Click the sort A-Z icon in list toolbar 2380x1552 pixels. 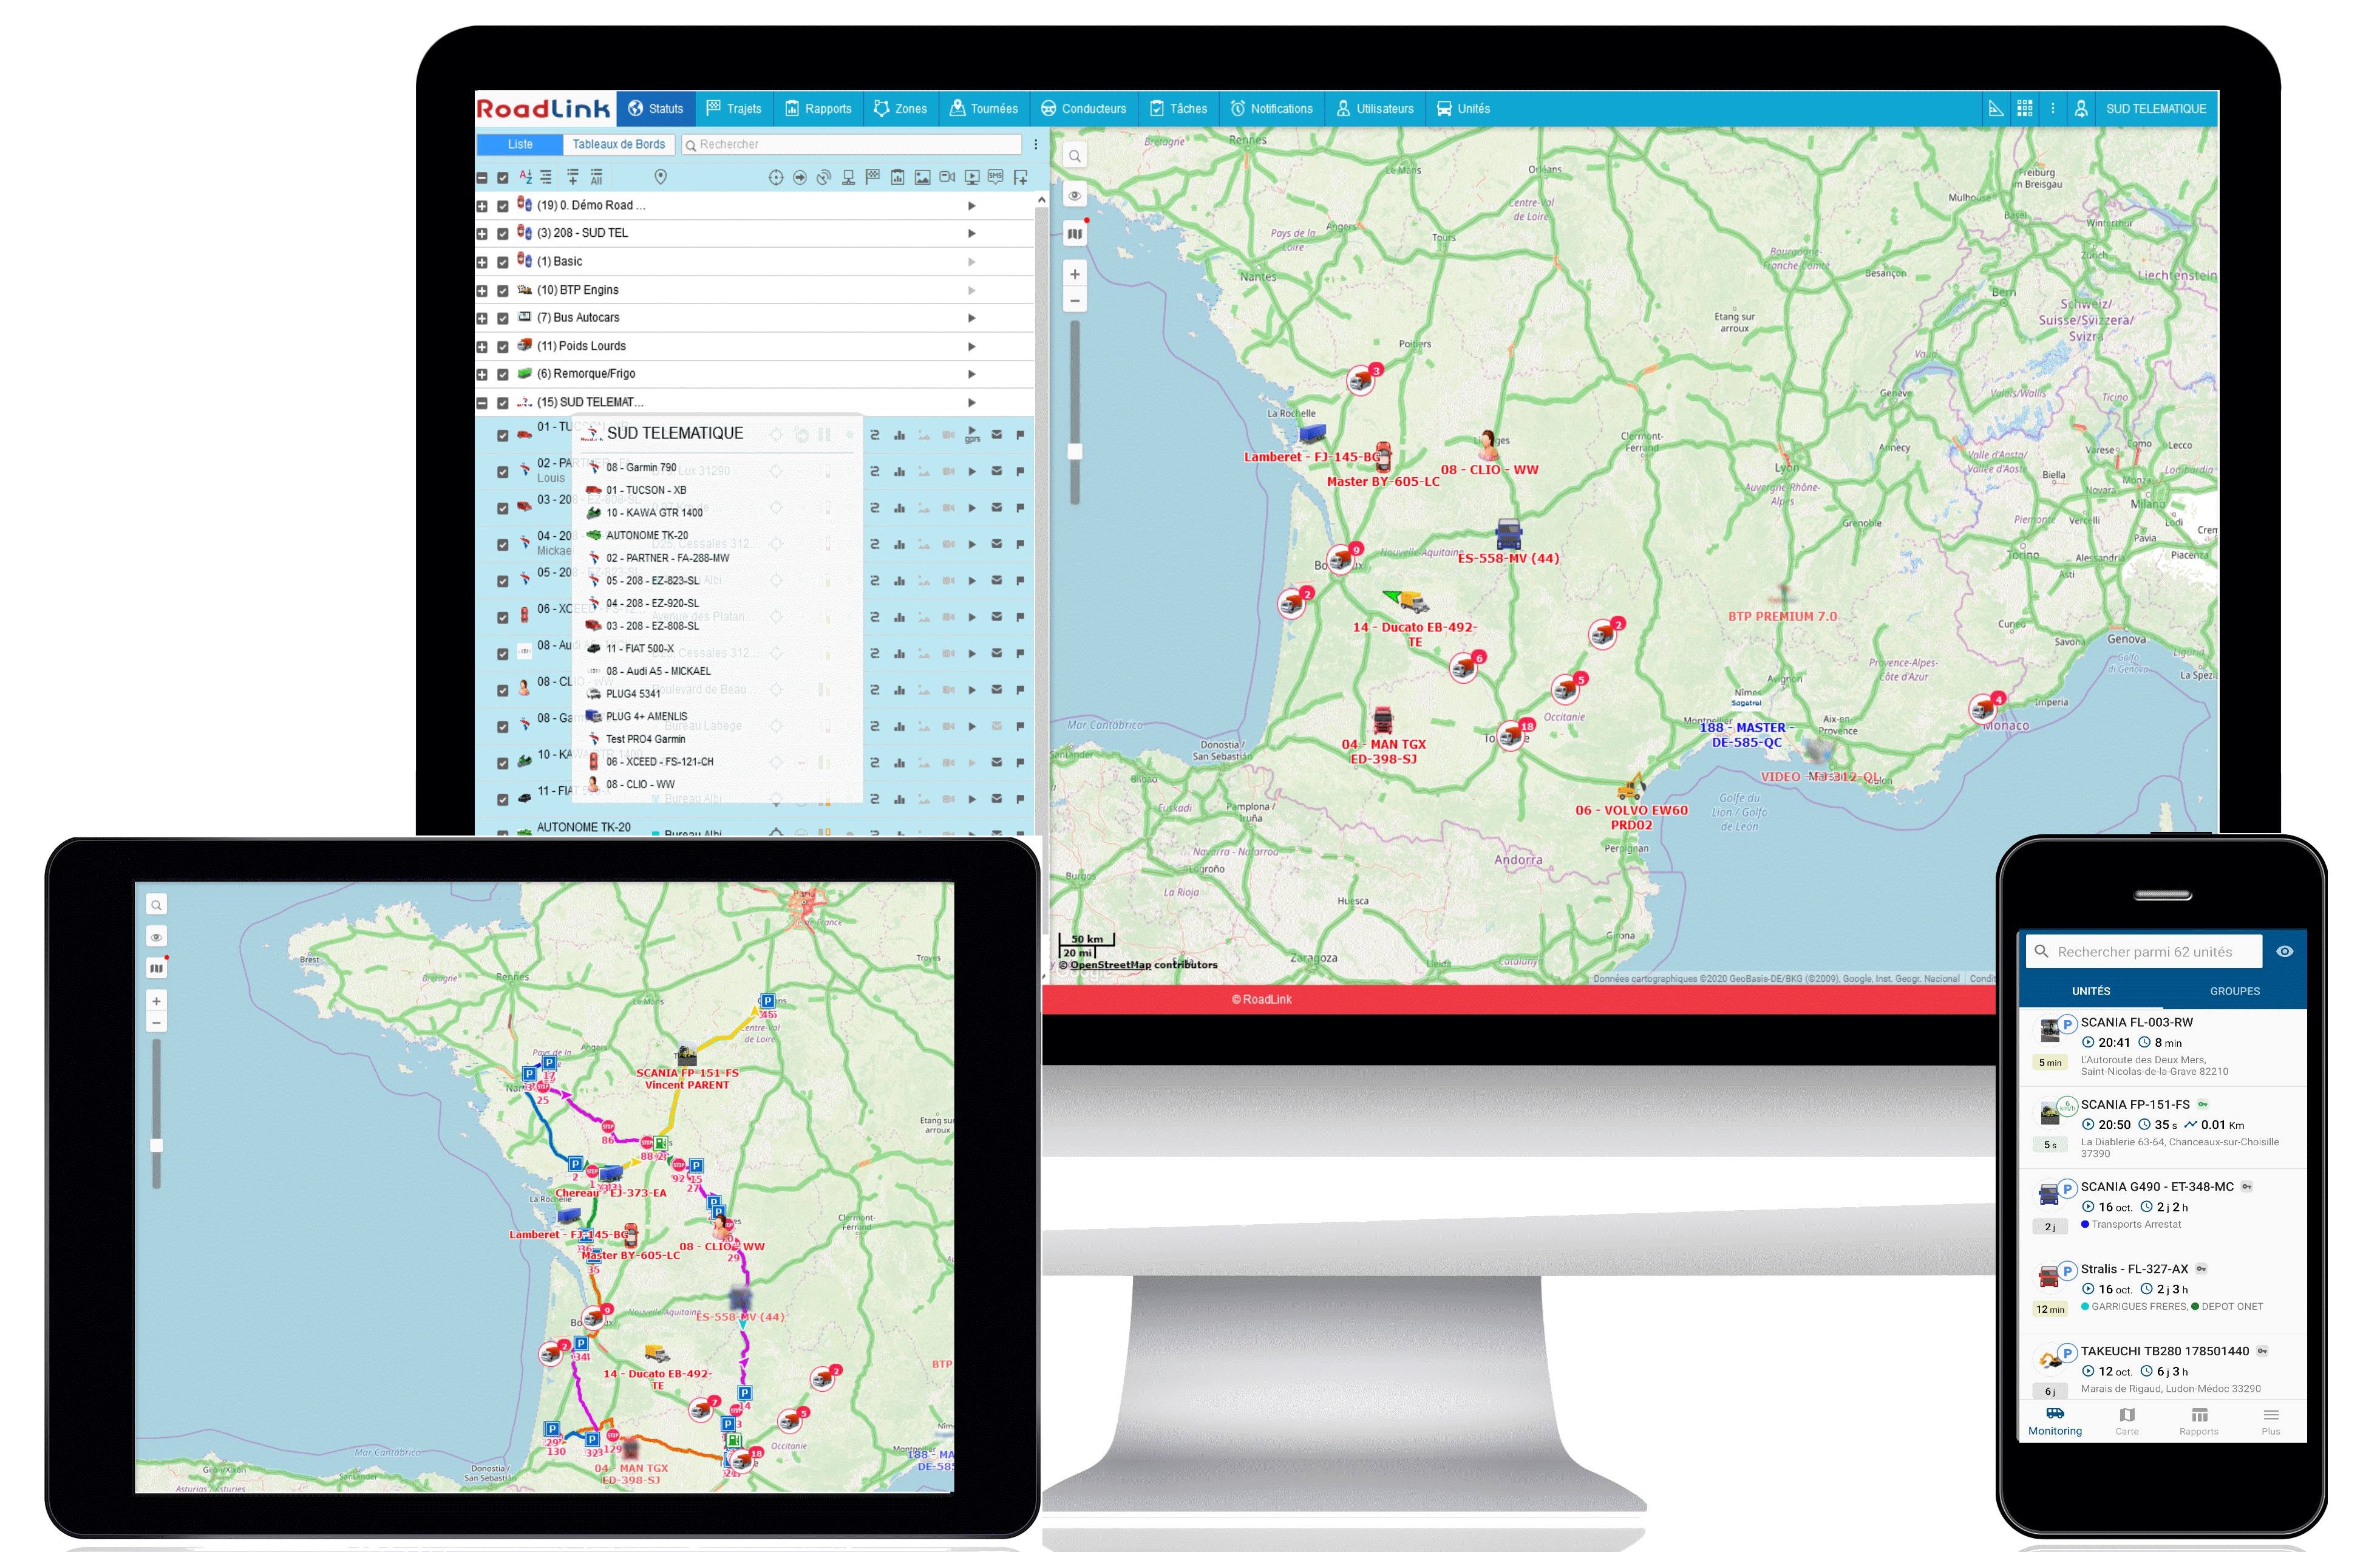(x=526, y=177)
